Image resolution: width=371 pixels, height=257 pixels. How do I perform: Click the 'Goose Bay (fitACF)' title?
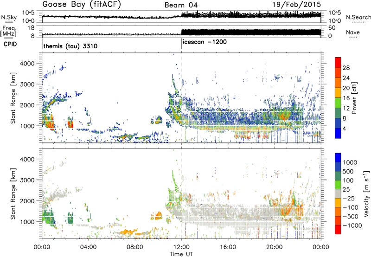(x=82, y=5)
